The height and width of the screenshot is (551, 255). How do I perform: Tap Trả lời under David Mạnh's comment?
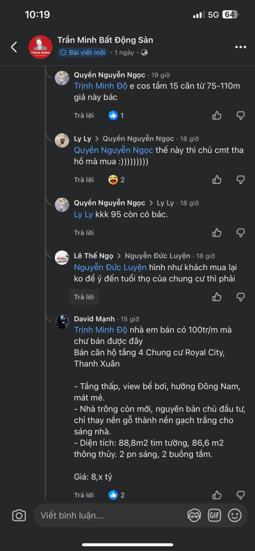(x=84, y=495)
